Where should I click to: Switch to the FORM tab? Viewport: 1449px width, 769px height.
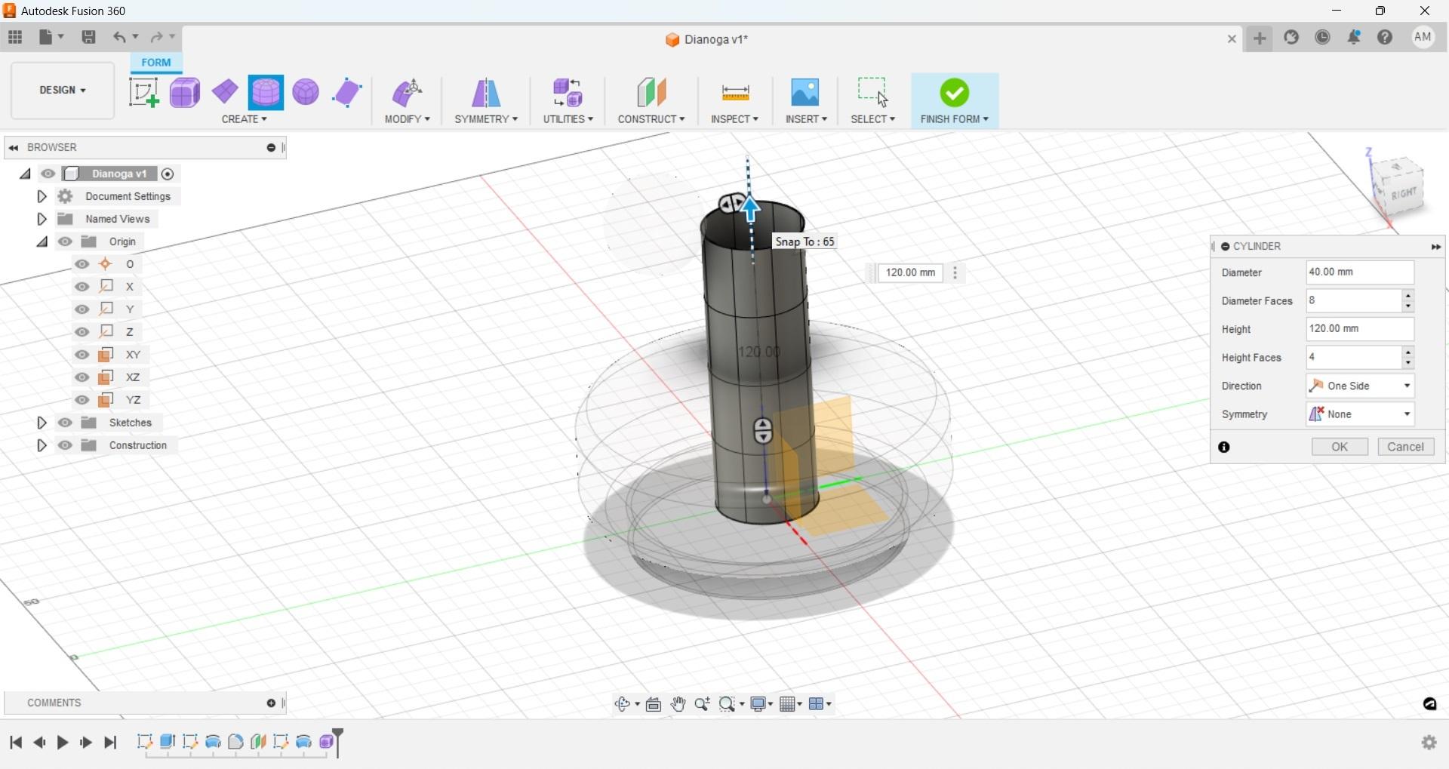point(155,63)
